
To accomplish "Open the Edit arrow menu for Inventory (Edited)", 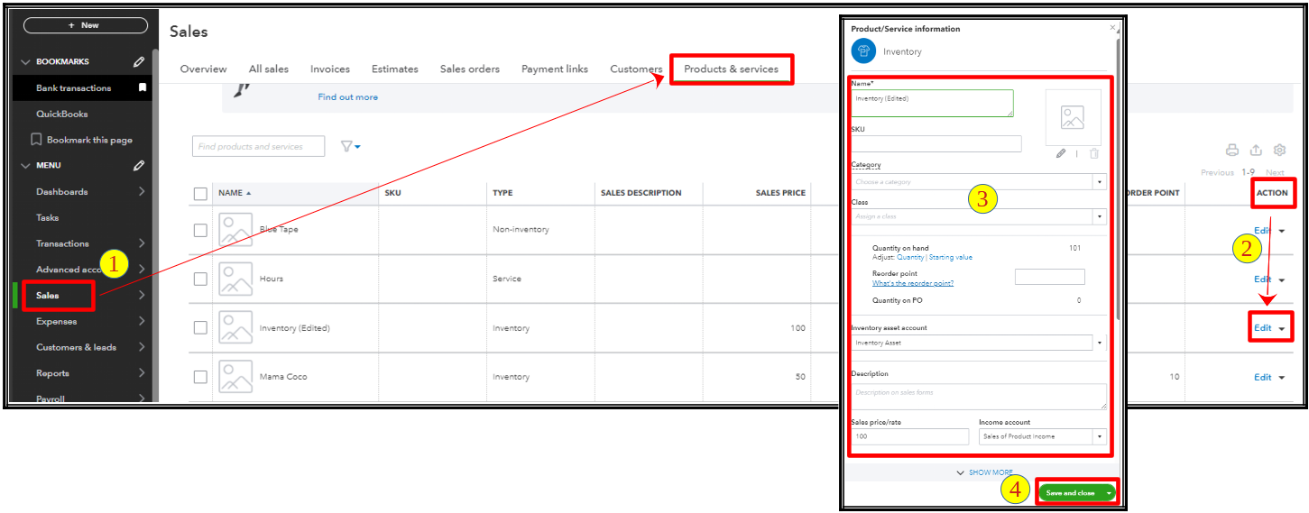I will (x=1281, y=328).
